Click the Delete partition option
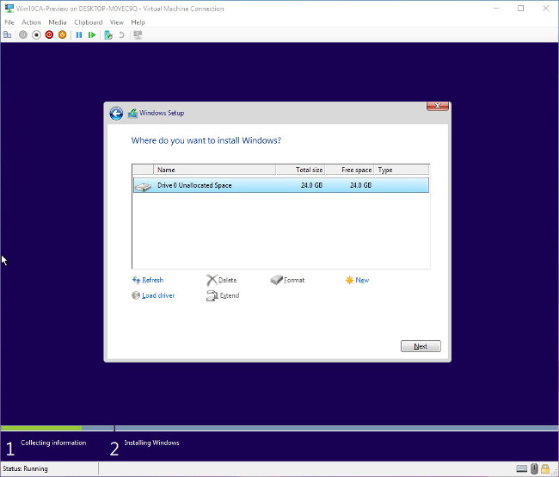Image resolution: width=559 pixels, height=477 pixels. tap(222, 281)
